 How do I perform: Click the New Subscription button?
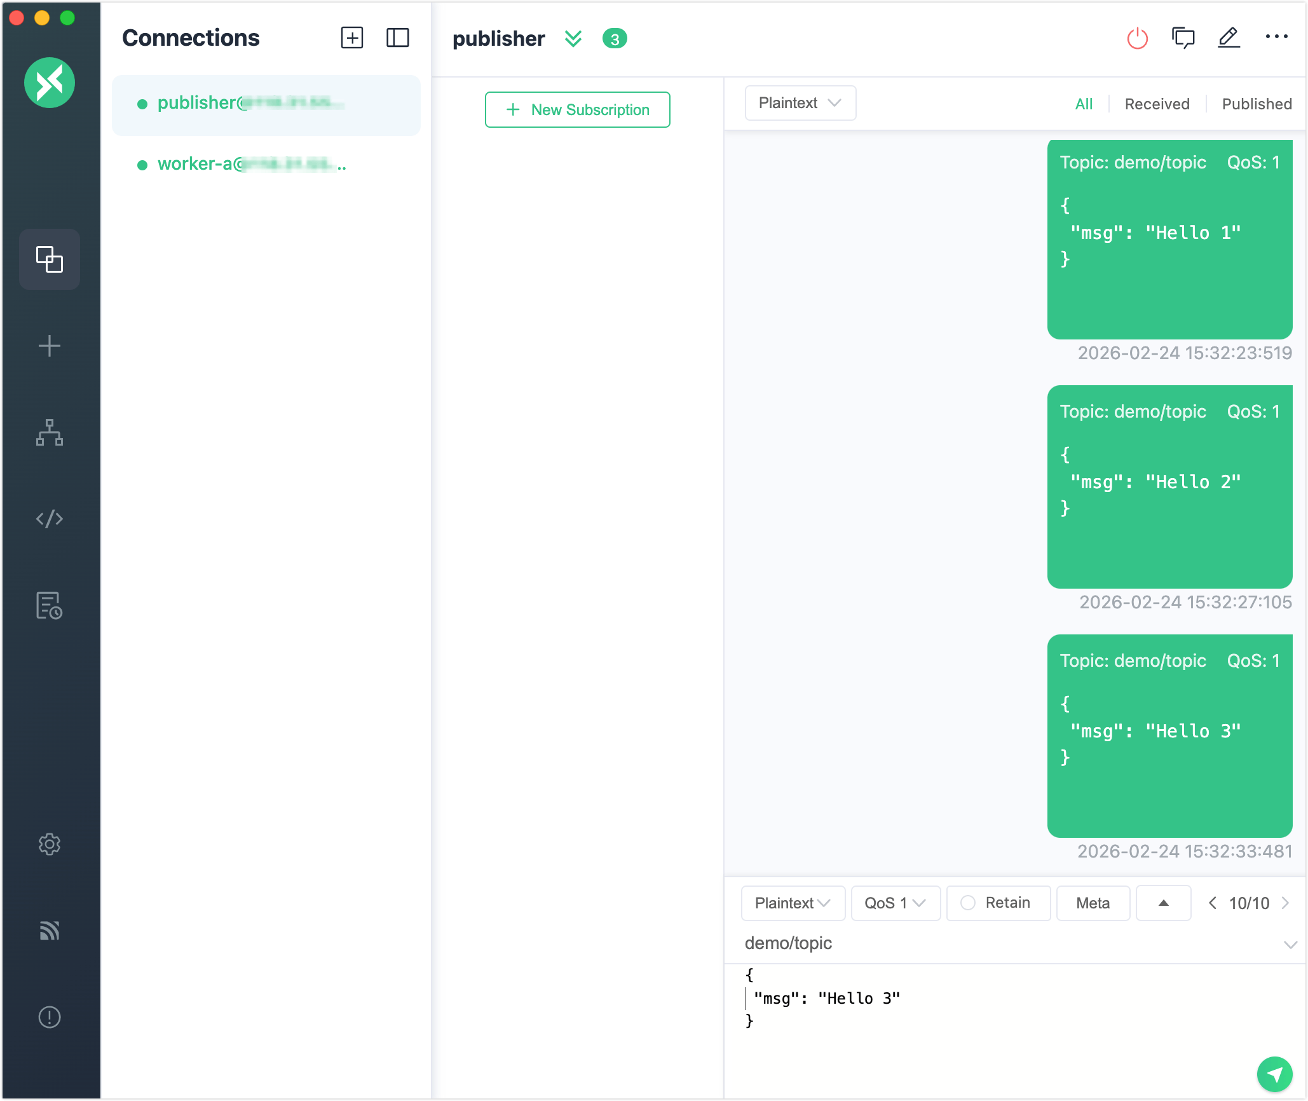[577, 109]
